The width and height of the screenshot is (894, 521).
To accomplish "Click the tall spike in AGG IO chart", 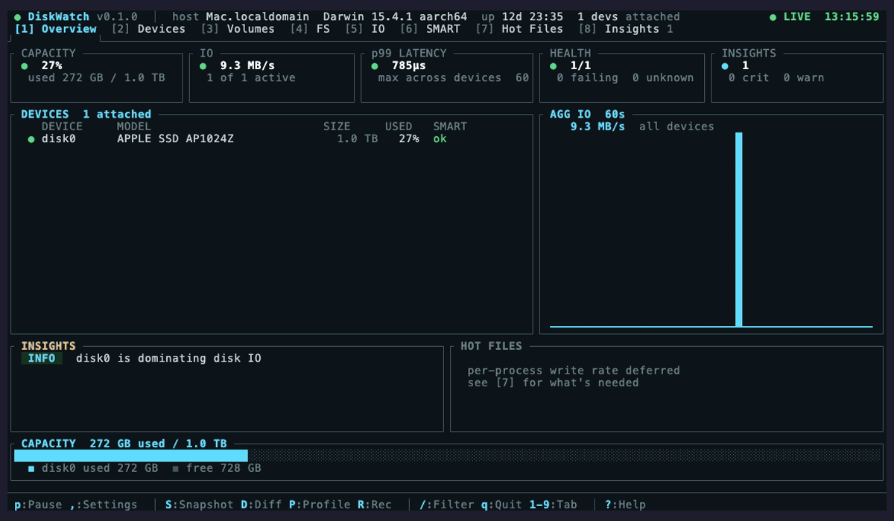I will pos(739,229).
